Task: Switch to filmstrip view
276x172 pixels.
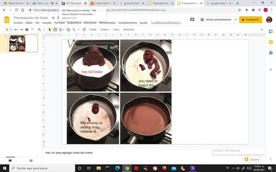Action: (x=10, y=160)
